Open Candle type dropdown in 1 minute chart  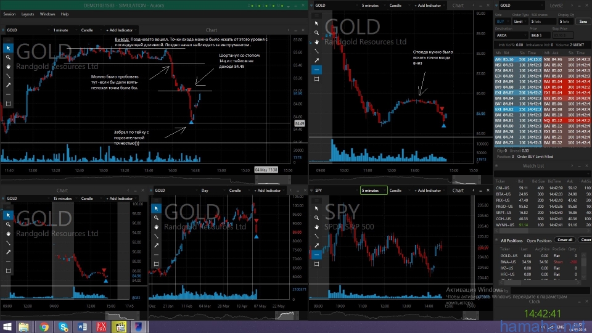91,30
